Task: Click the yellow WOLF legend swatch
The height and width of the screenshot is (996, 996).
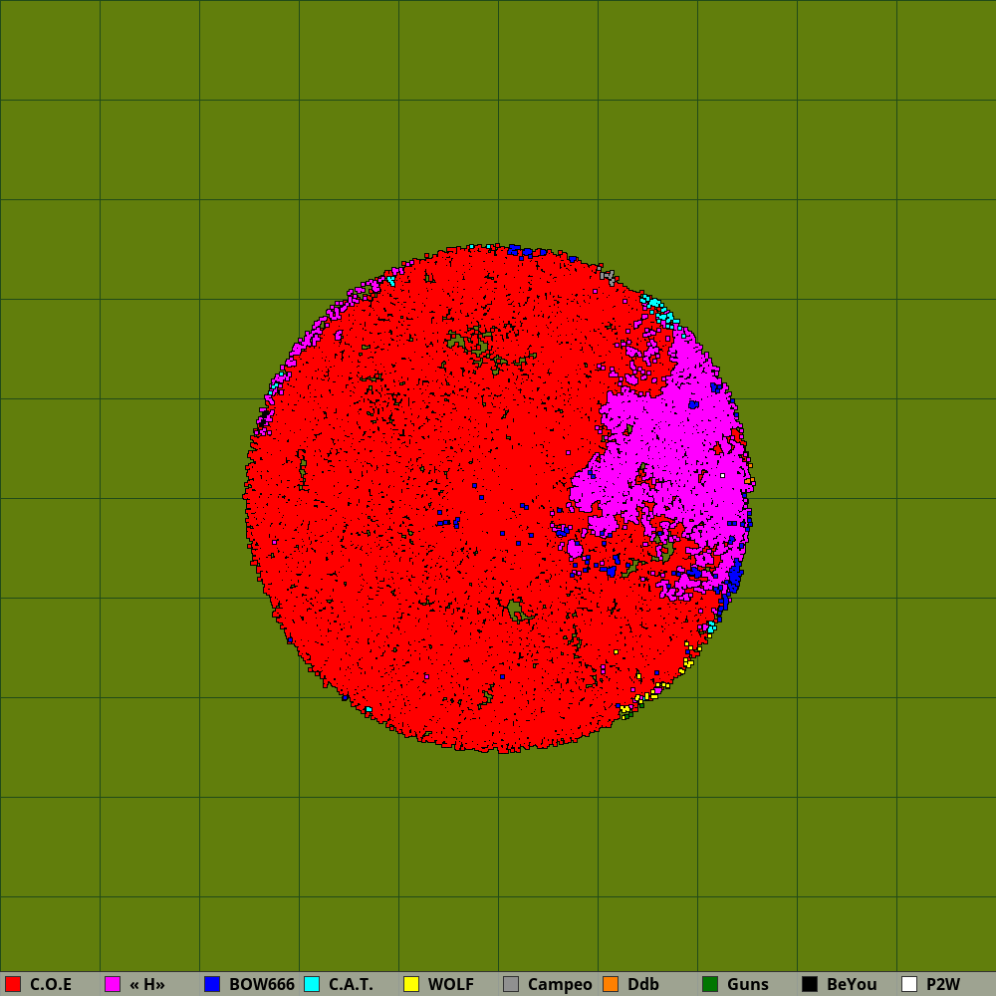Action: [x=411, y=984]
